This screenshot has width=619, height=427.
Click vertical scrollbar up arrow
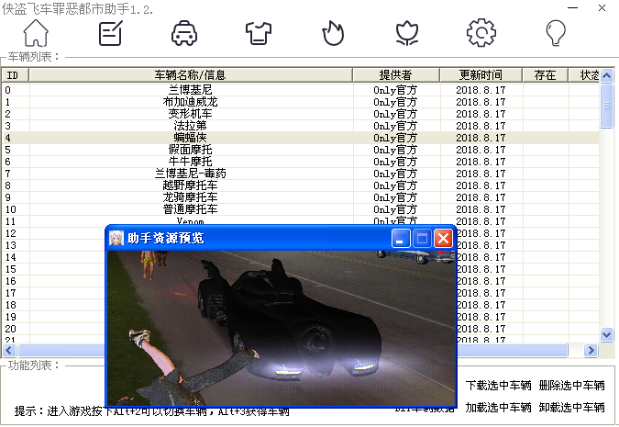point(607,75)
